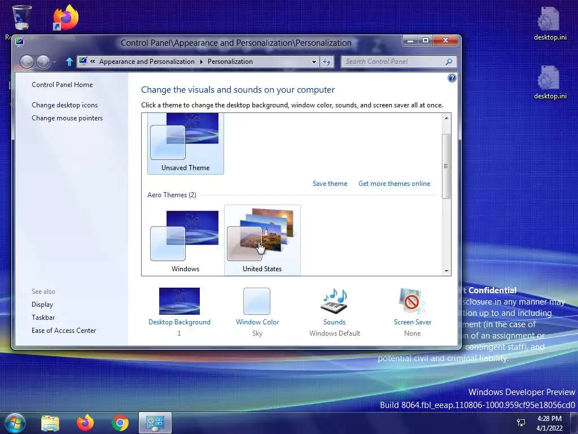Screen dimensions: 578x434
Task: Expand arrow between Appearance and Personalization breadcrumbs
Action: [x=202, y=62]
